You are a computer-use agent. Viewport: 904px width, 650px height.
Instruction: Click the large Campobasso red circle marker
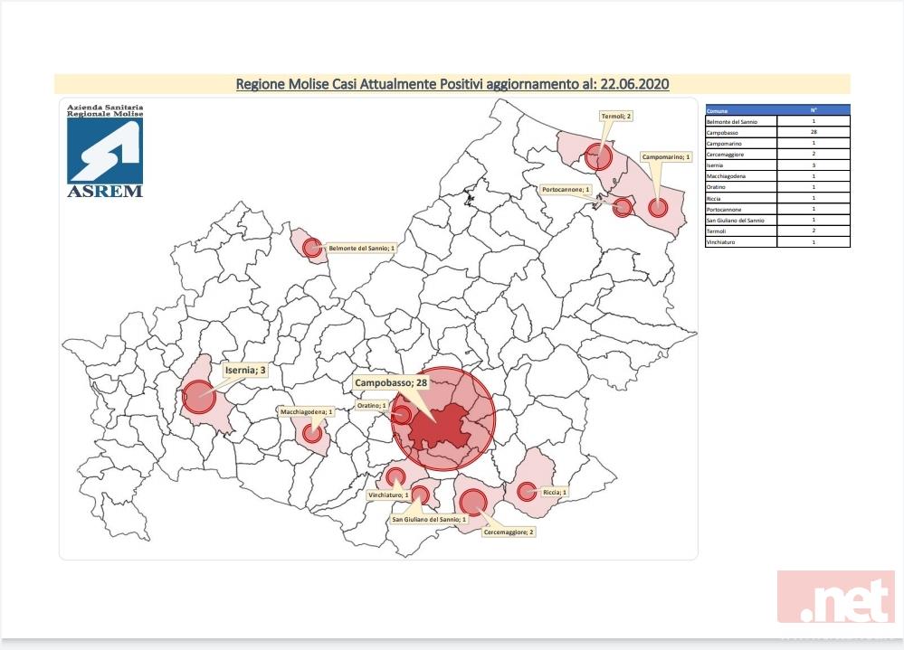[x=443, y=419]
